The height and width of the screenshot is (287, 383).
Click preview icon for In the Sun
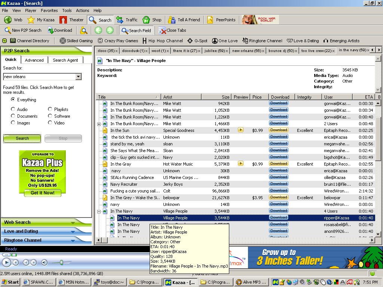point(240,130)
